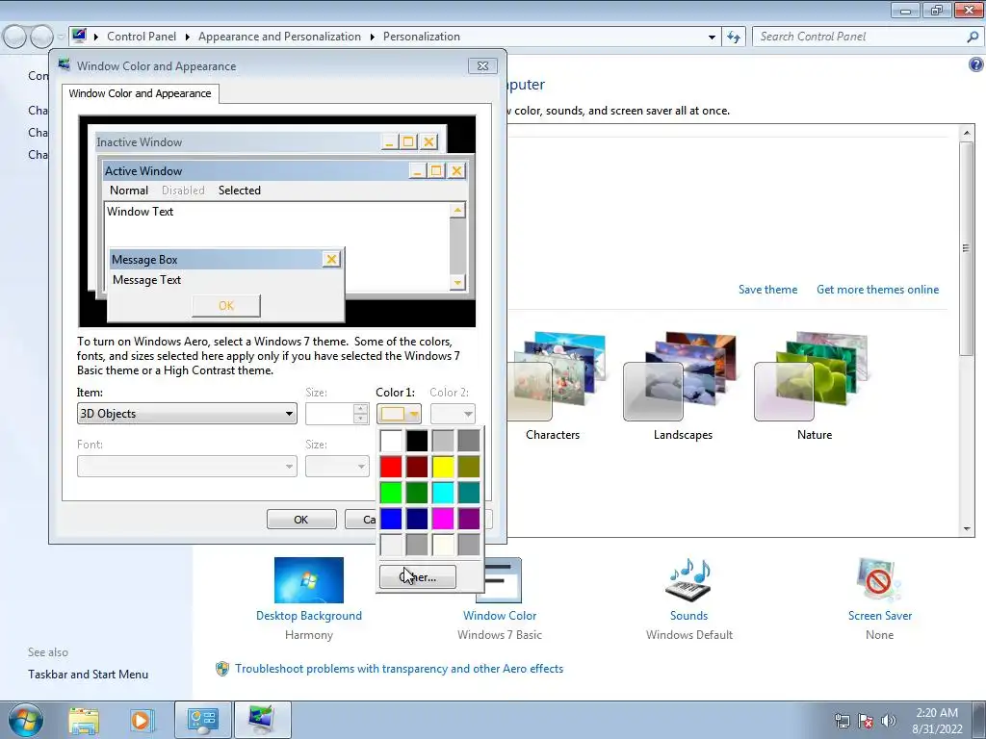Expand the Item dropdown showing 3D Objects
Viewport: 986px width, 739px height.
187,414
